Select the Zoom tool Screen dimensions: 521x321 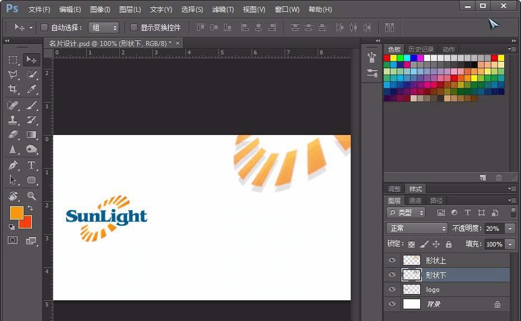32,196
